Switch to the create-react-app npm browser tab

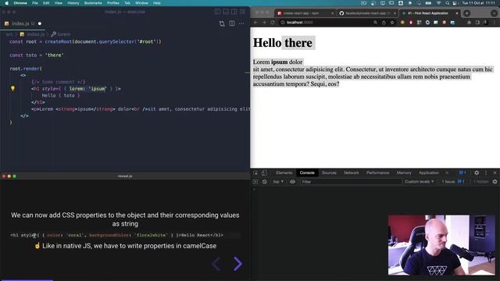[305, 13]
